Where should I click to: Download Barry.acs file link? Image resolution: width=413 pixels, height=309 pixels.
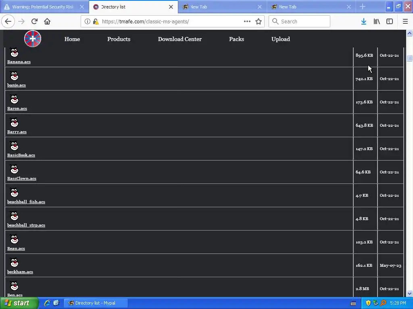[17, 132]
